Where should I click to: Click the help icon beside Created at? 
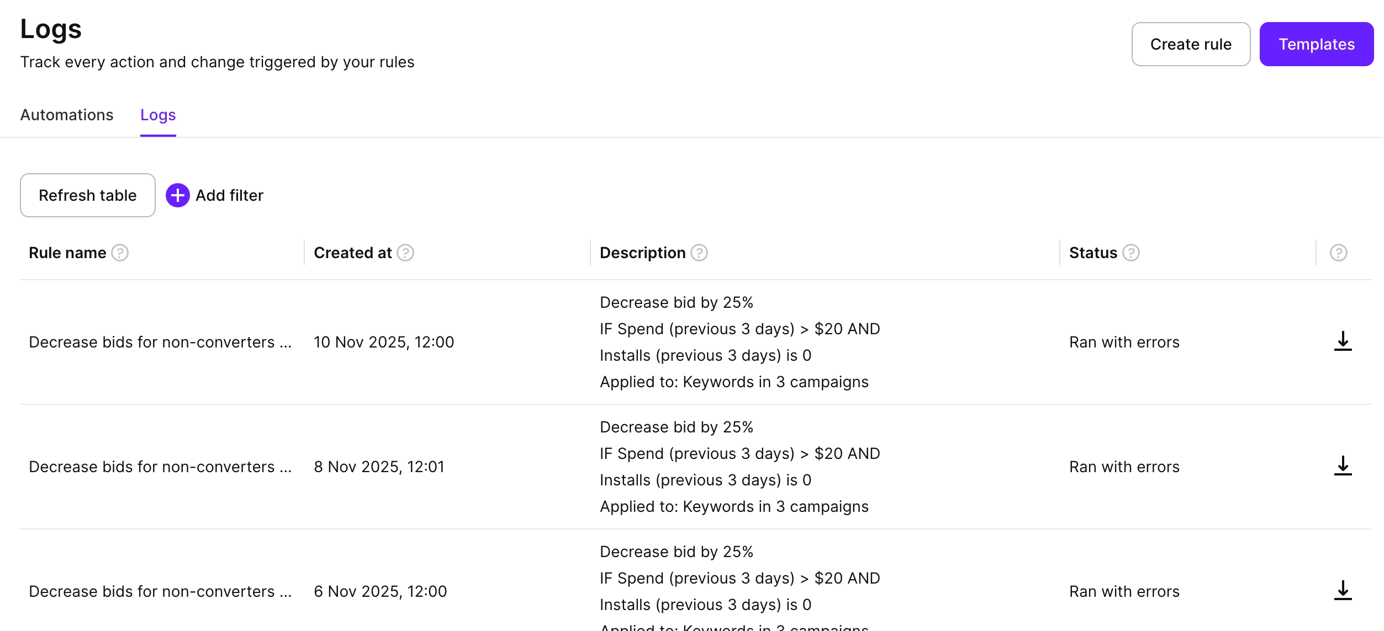tap(405, 253)
